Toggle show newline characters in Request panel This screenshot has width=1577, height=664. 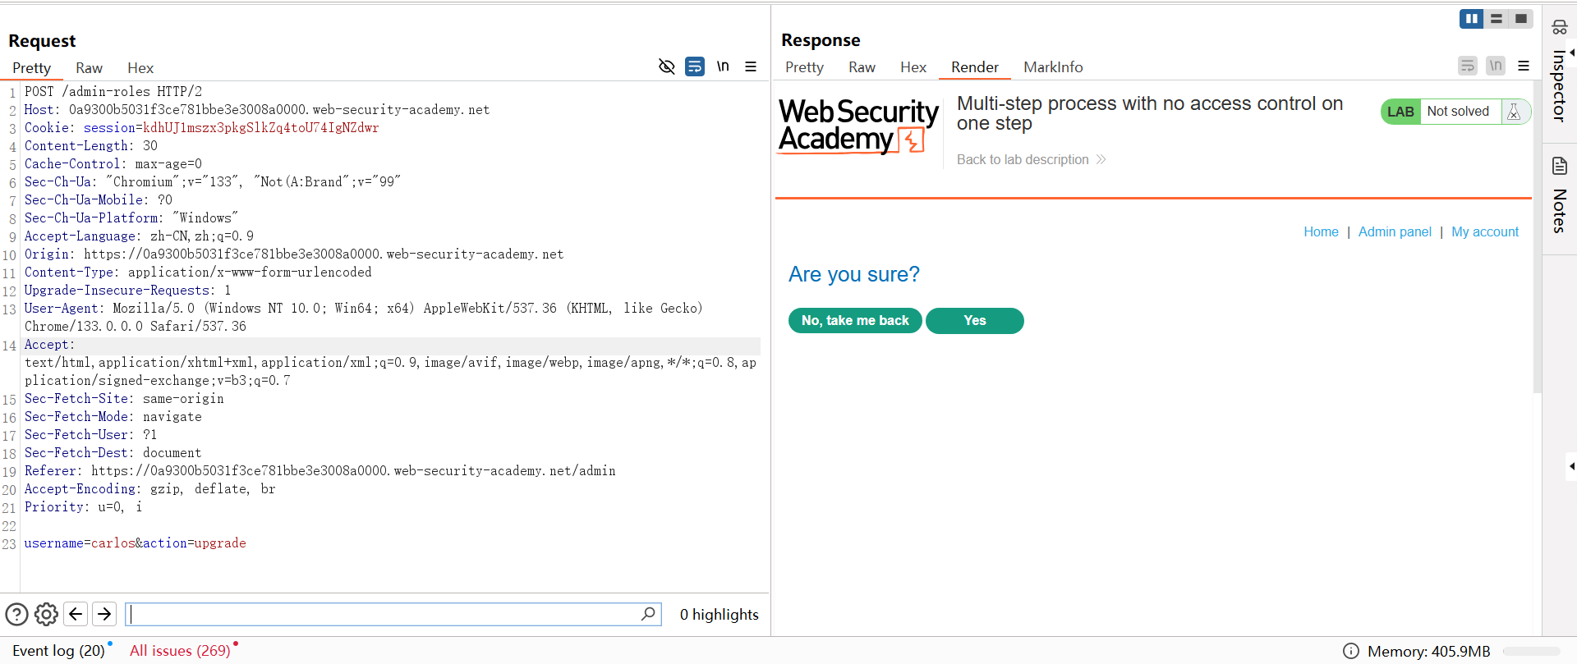pos(723,66)
